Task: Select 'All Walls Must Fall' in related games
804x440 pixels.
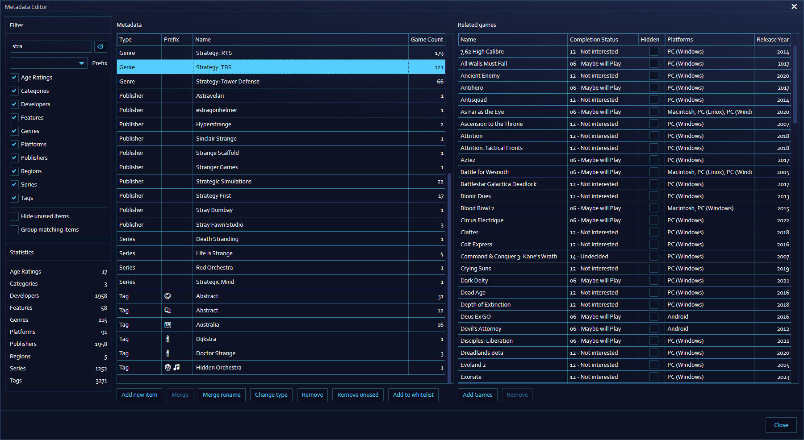Action: 624,64
